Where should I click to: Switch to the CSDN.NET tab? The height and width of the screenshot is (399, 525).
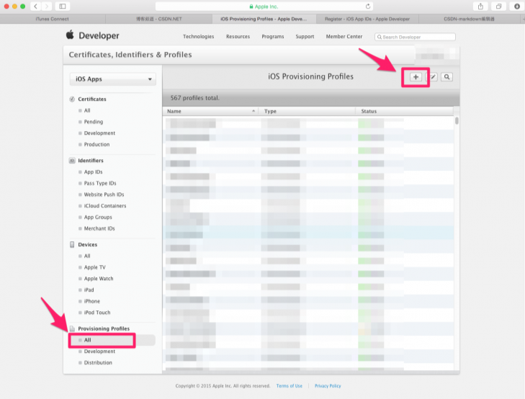pyautogui.click(x=158, y=19)
